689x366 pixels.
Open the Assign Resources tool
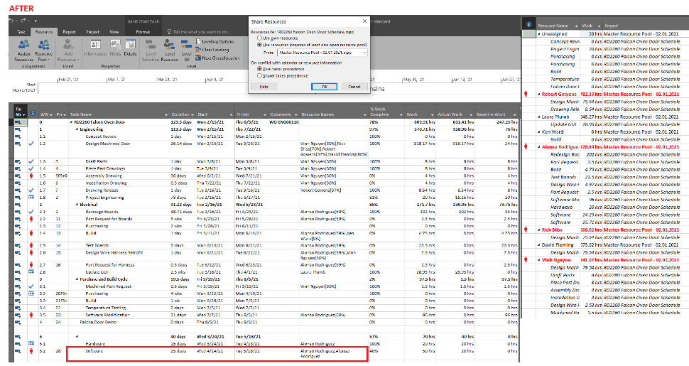(x=23, y=50)
